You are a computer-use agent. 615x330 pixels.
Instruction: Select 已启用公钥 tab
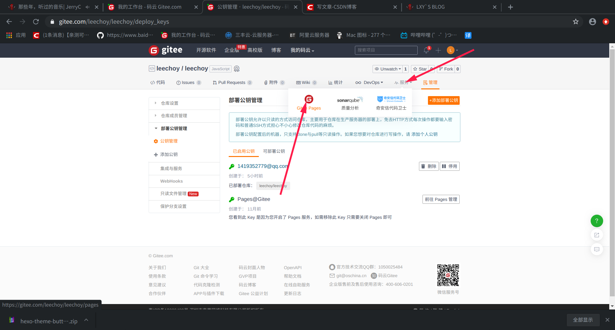tap(244, 151)
